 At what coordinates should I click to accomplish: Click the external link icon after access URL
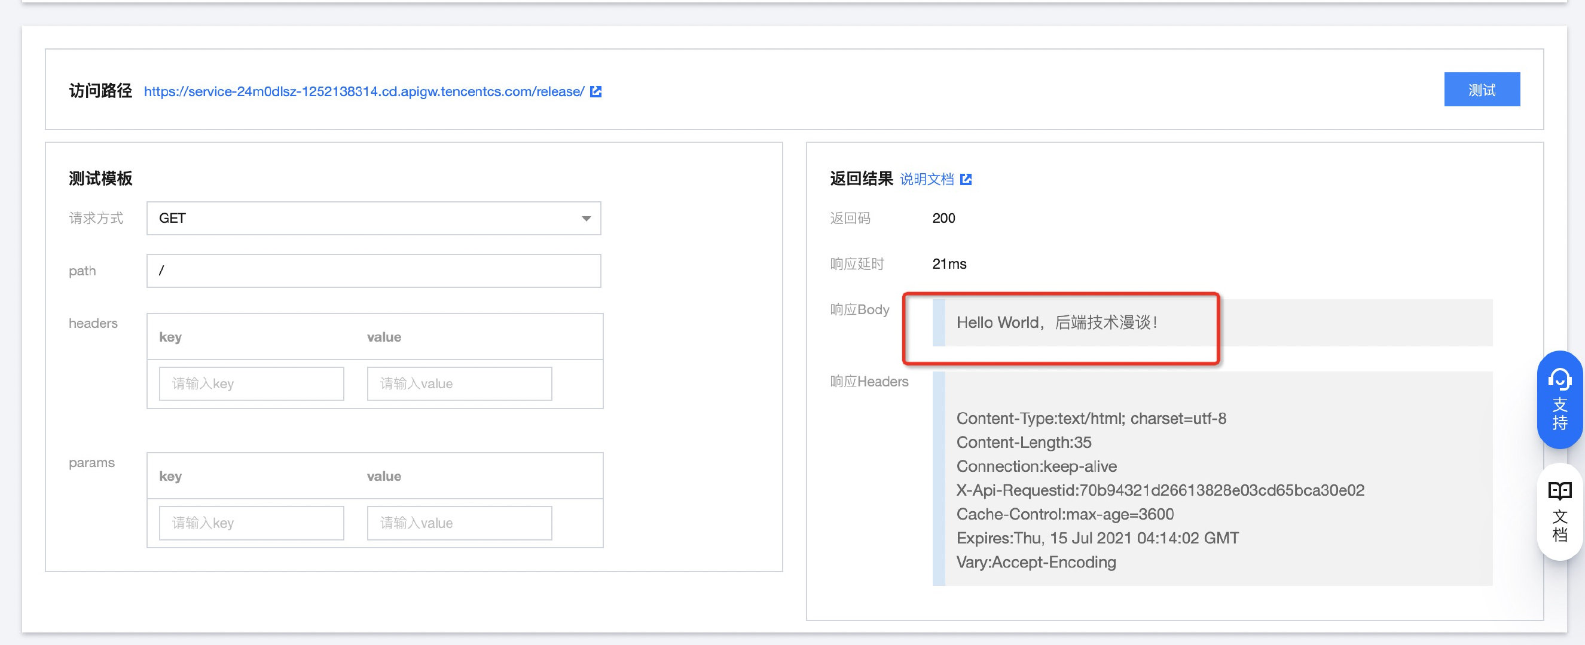pyautogui.click(x=595, y=91)
